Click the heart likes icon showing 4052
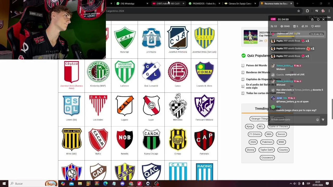This screenshot has width=333, height=187. [312, 26]
